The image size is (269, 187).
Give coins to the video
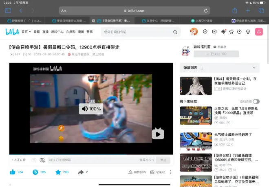click(x=35, y=172)
